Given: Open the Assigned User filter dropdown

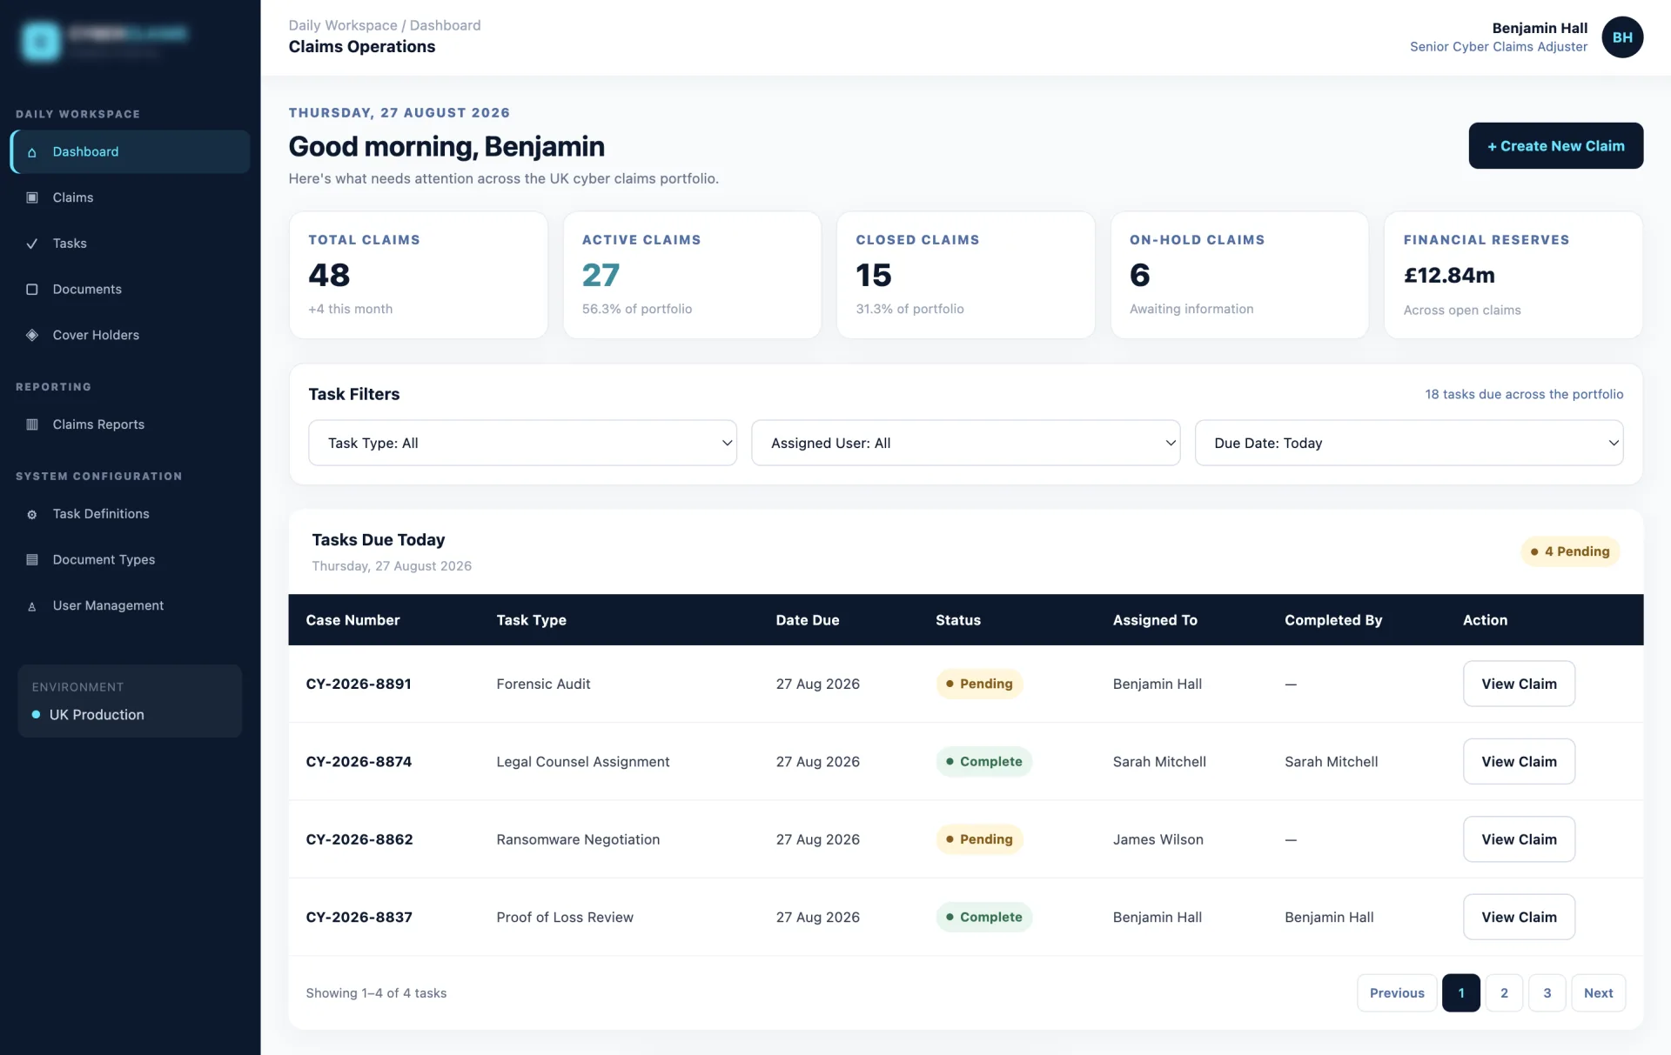Looking at the screenshot, I should pyautogui.click(x=965, y=443).
